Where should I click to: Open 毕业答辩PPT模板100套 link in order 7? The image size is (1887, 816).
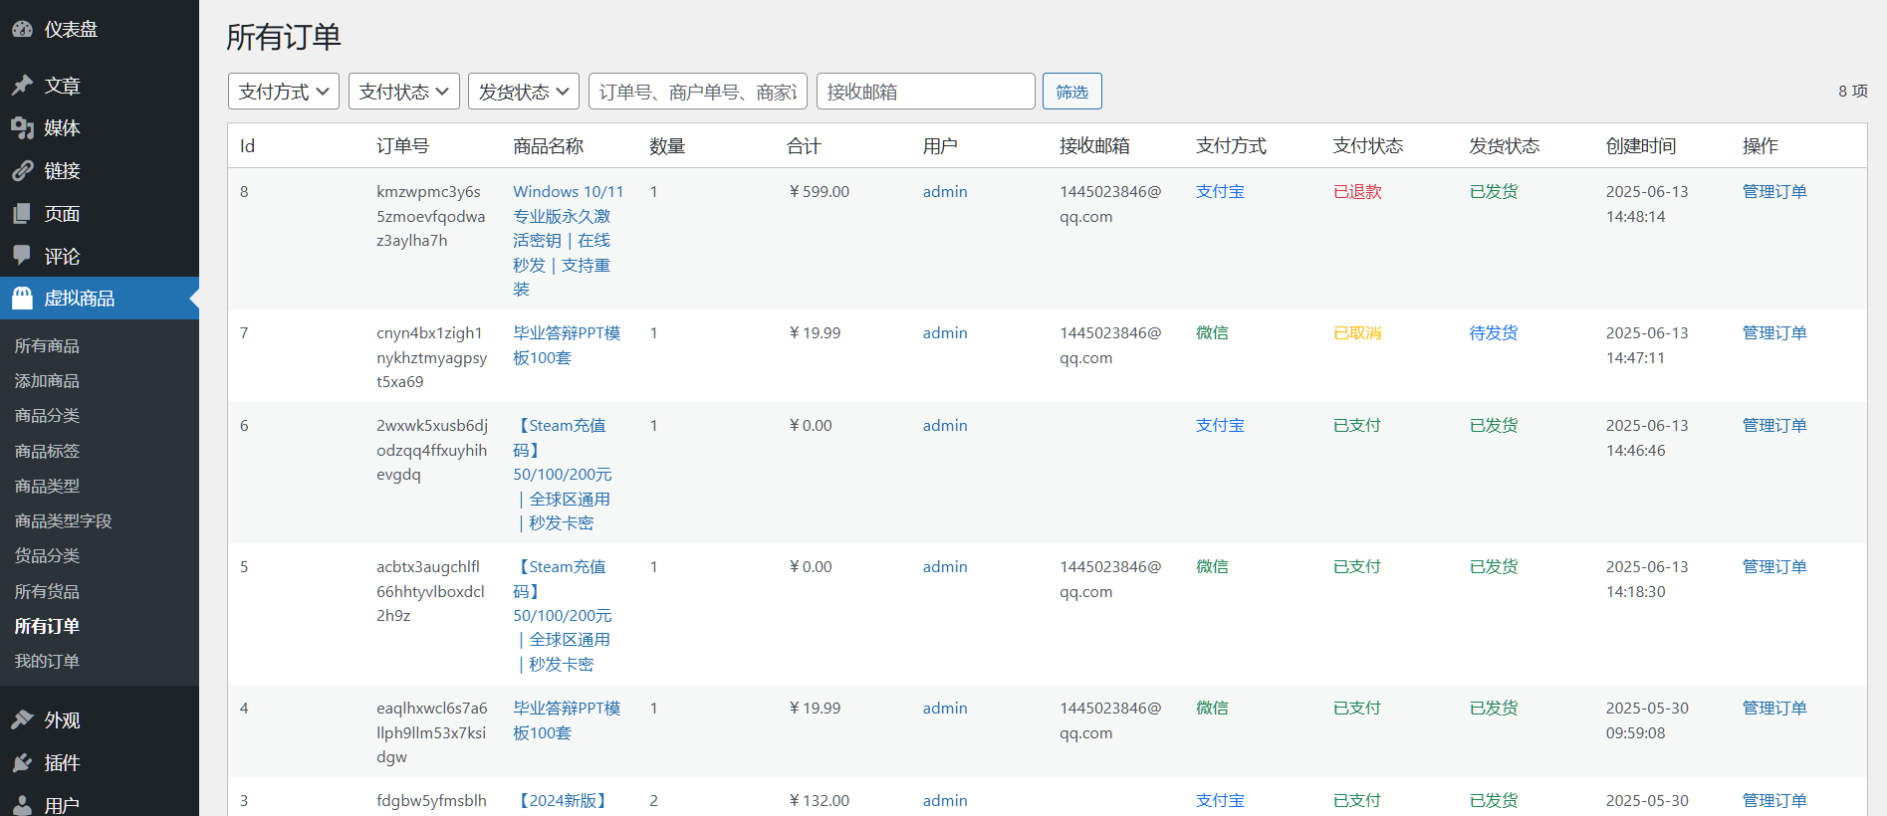pyautogui.click(x=567, y=345)
